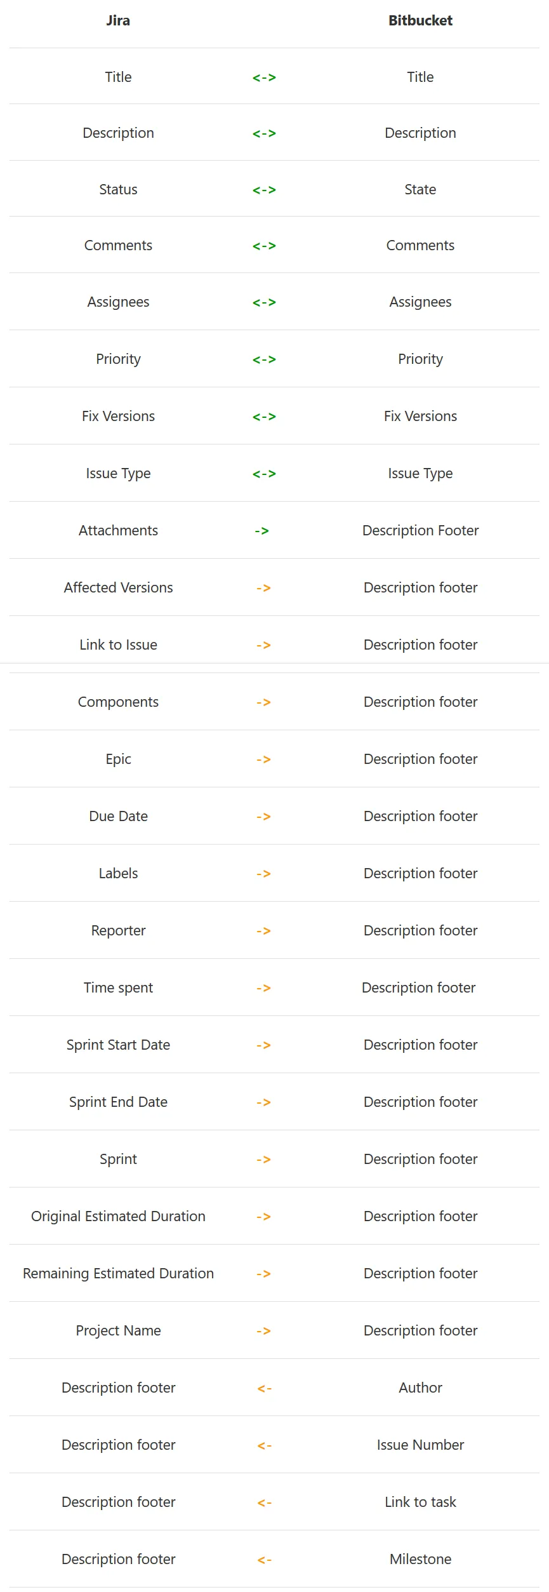This screenshot has height=1592, width=549.
Task: Click the Labels field cell
Action: [118, 873]
